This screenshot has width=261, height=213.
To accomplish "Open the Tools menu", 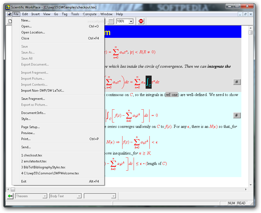I will 75,14.
